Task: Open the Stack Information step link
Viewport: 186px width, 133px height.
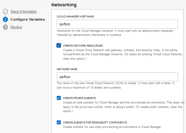Action: tap(23, 11)
